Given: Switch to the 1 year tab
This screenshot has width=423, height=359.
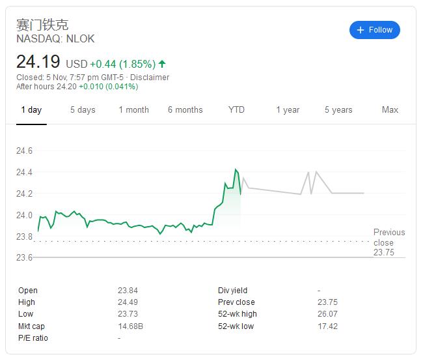Looking at the screenshot, I should pos(288,109).
